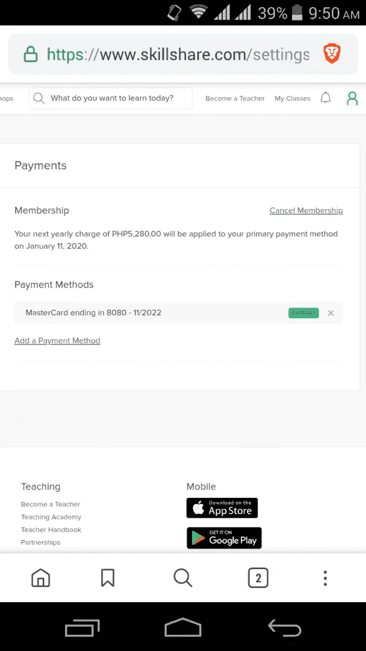Tap the bottom bar search icon
This screenshot has width=366, height=651.
(183, 577)
